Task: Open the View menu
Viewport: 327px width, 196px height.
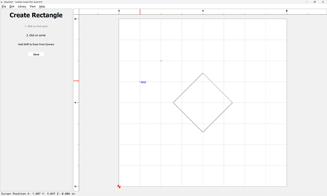Action: 32,7
